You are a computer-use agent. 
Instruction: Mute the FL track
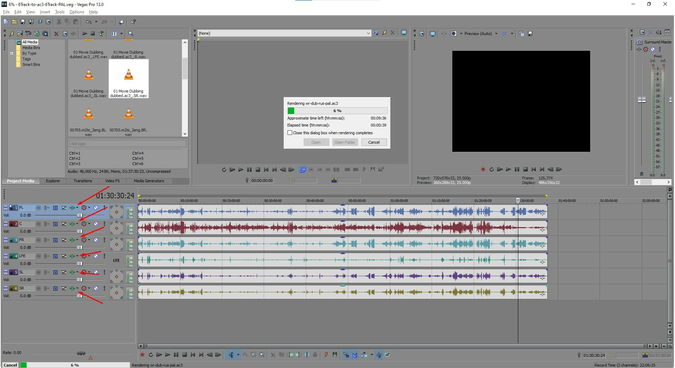pyautogui.click(x=96, y=208)
